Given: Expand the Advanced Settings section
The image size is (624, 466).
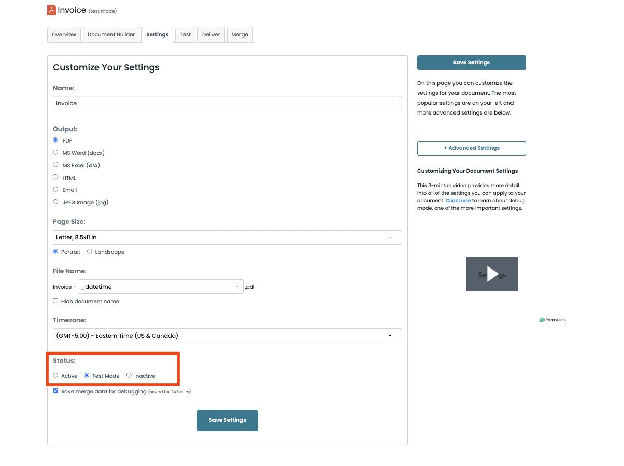Looking at the screenshot, I should [471, 148].
